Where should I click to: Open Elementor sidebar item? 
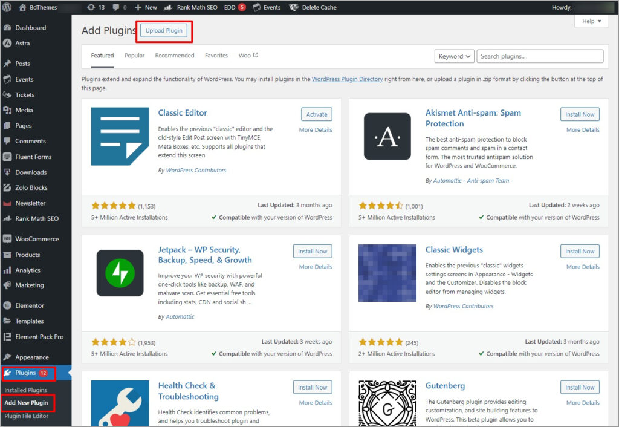[x=29, y=305]
